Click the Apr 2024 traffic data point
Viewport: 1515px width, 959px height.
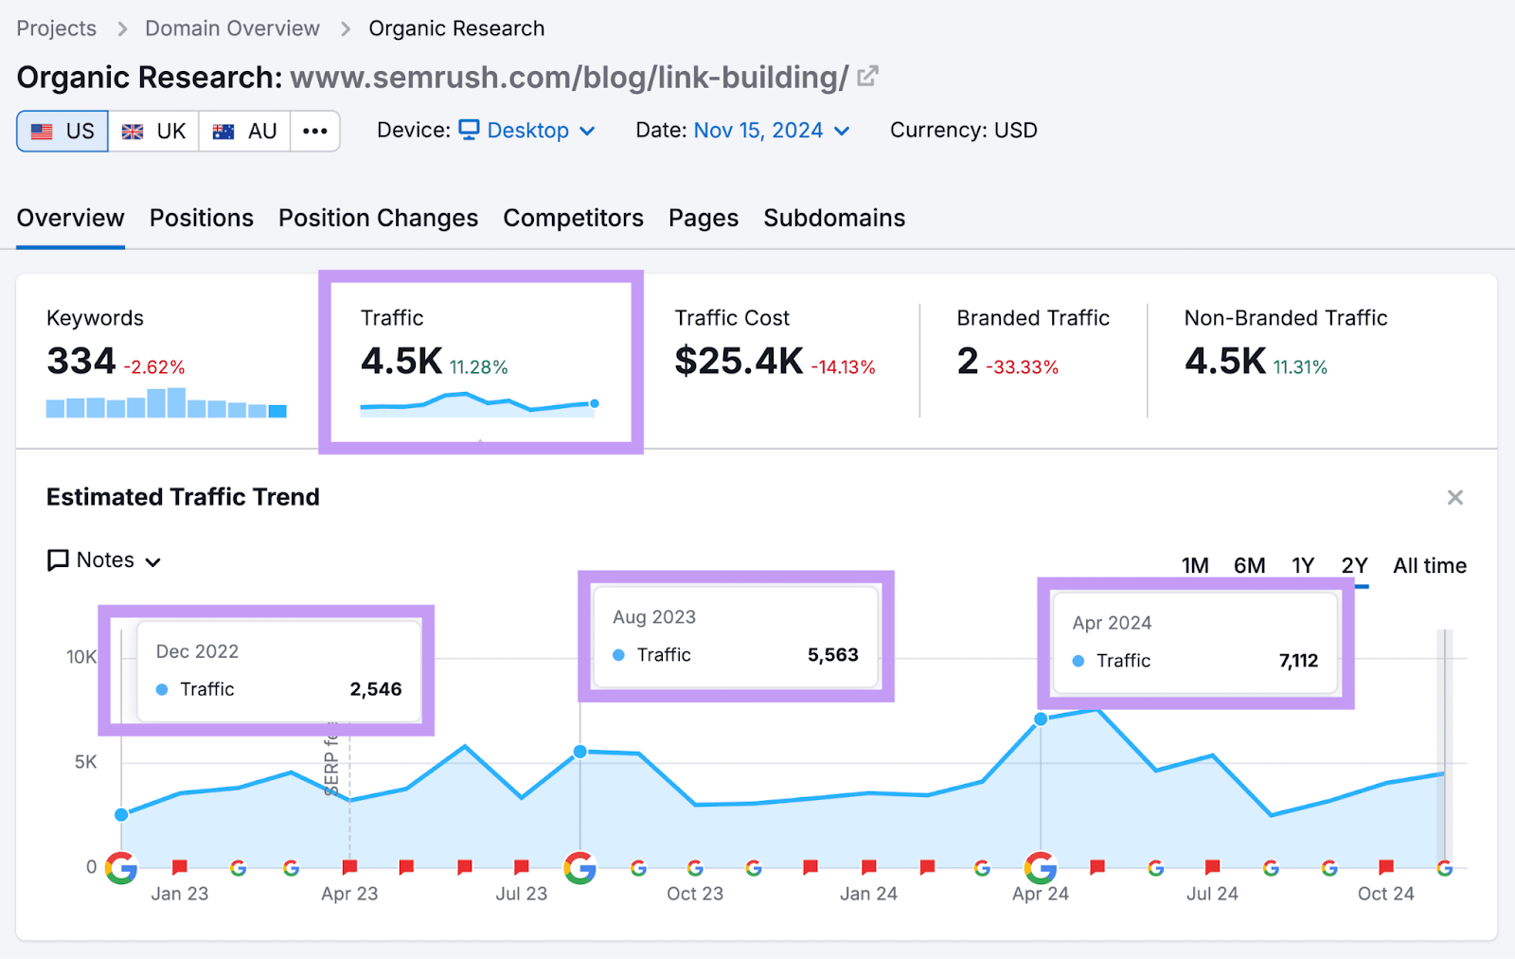click(1041, 719)
